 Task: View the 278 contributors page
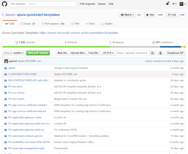(162, 43)
